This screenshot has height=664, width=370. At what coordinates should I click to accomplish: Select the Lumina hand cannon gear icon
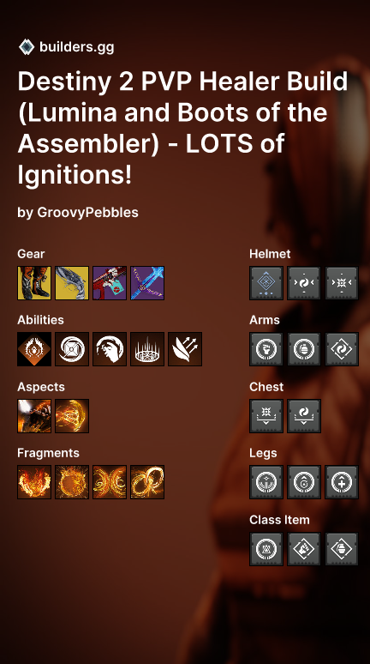tap(72, 283)
